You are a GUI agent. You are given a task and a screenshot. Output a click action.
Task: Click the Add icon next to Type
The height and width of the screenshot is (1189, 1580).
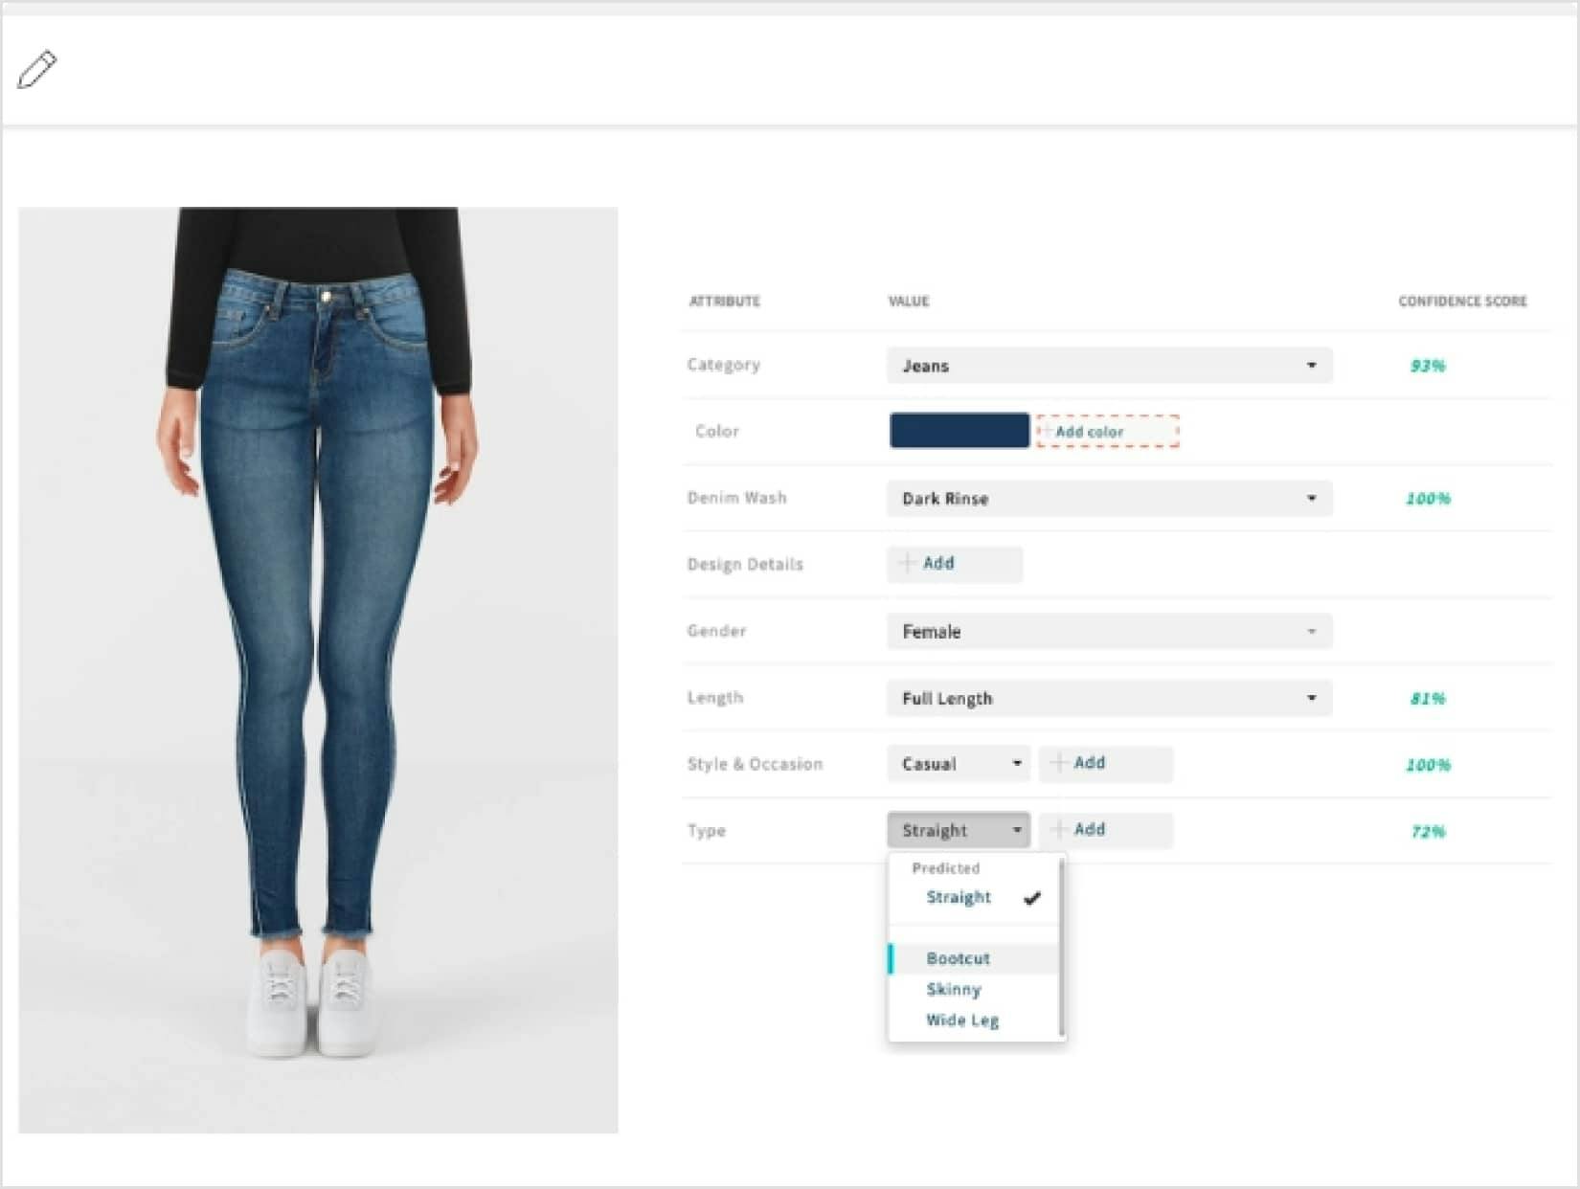[x=1059, y=830]
